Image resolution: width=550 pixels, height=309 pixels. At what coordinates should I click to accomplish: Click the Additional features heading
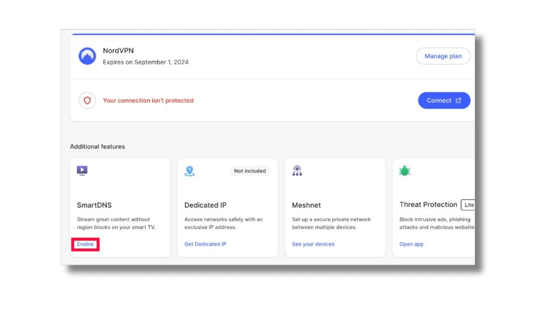[98, 147]
